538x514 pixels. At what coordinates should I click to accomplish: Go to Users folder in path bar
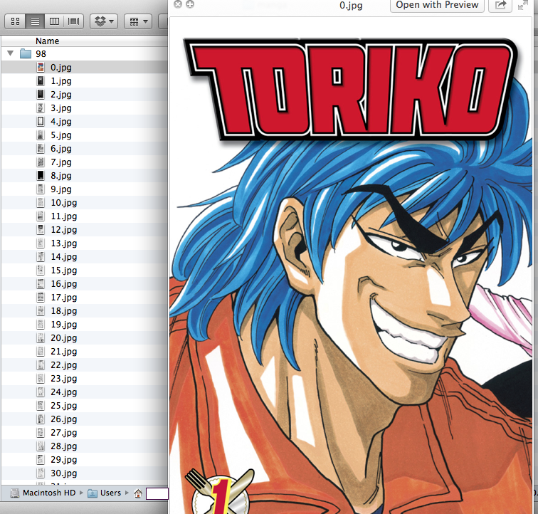coord(110,493)
